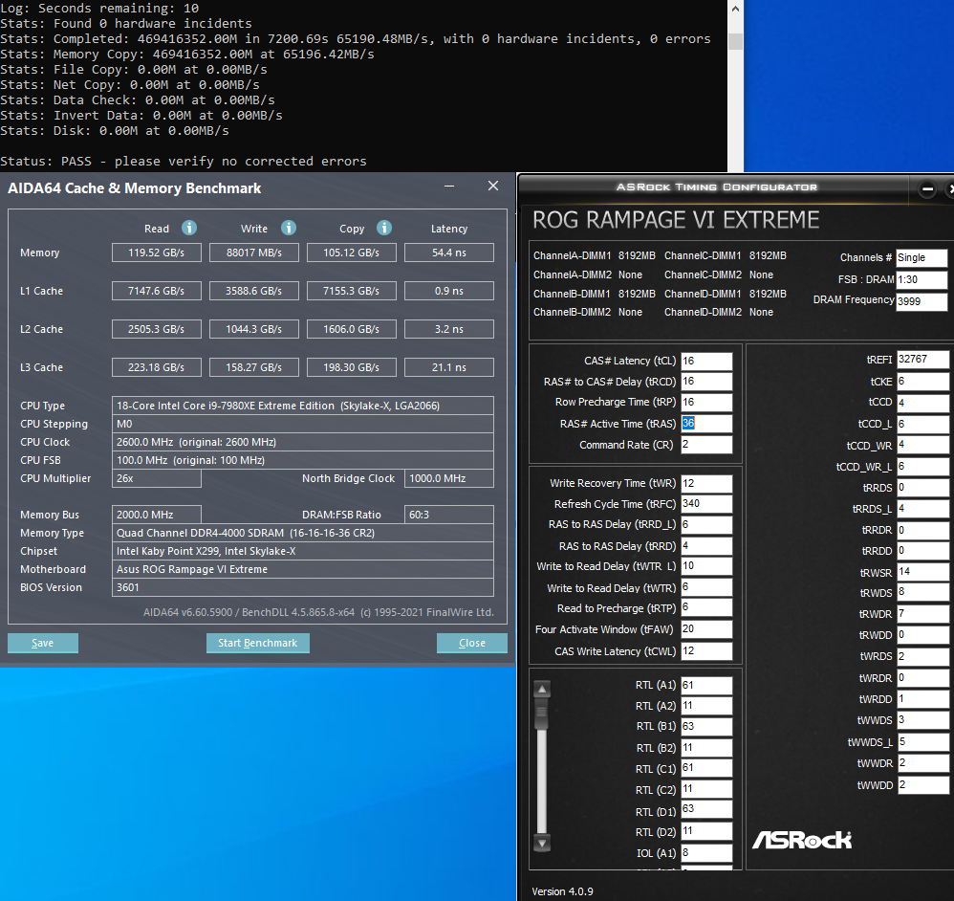Click the L3 Cache Latency value 21.1 ns

tap(449, 367)
